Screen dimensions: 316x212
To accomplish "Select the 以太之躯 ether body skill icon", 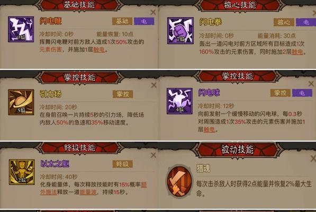I will click(x=22, y=172).
